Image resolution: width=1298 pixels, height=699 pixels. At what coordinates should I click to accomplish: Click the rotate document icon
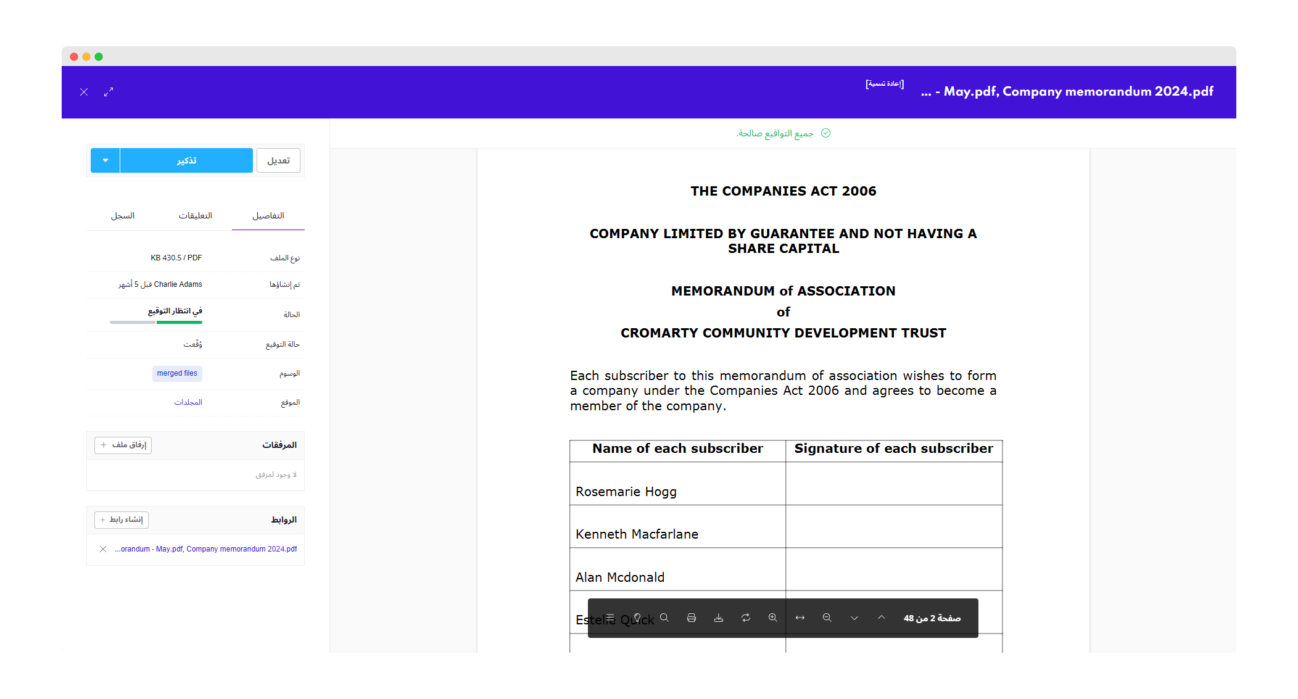click(746, 618)
